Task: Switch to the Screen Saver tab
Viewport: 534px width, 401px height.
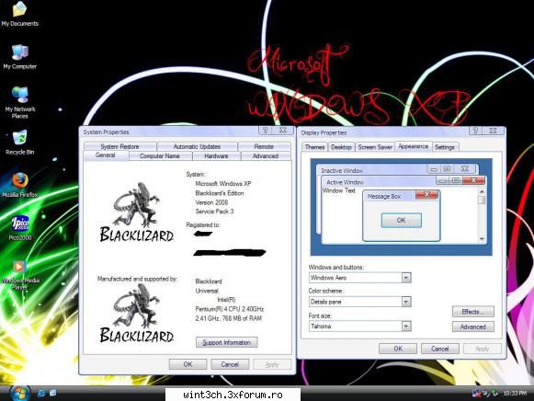Action: [375, 147]
